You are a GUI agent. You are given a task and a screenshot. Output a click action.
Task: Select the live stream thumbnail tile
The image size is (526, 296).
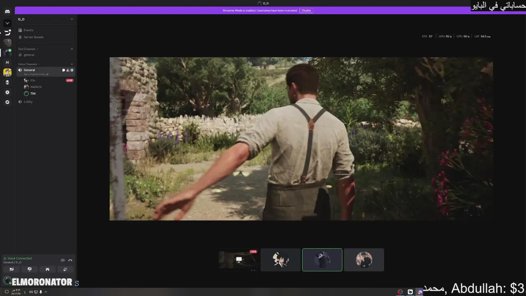point(239,260)
